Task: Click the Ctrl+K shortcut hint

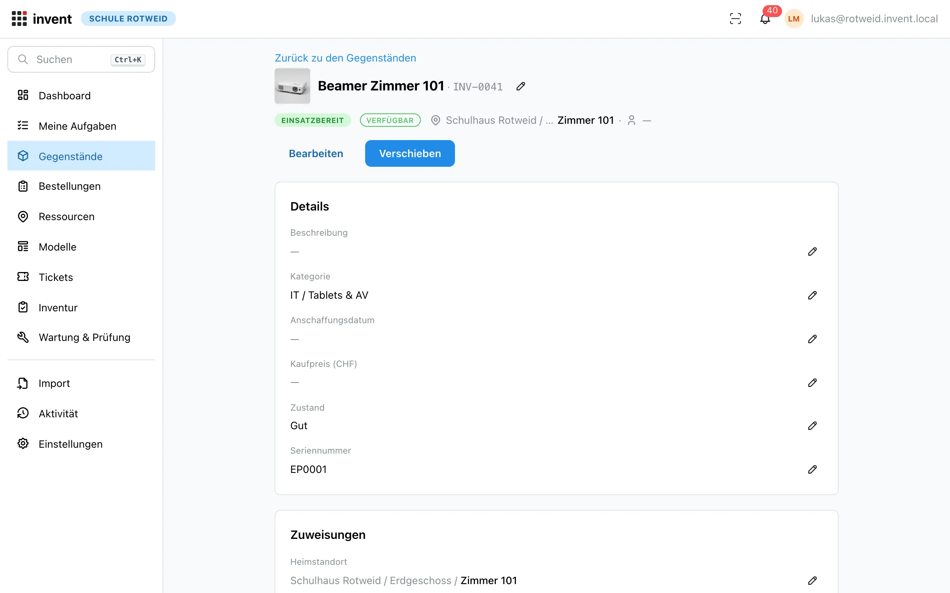Action: coord(128,60)
